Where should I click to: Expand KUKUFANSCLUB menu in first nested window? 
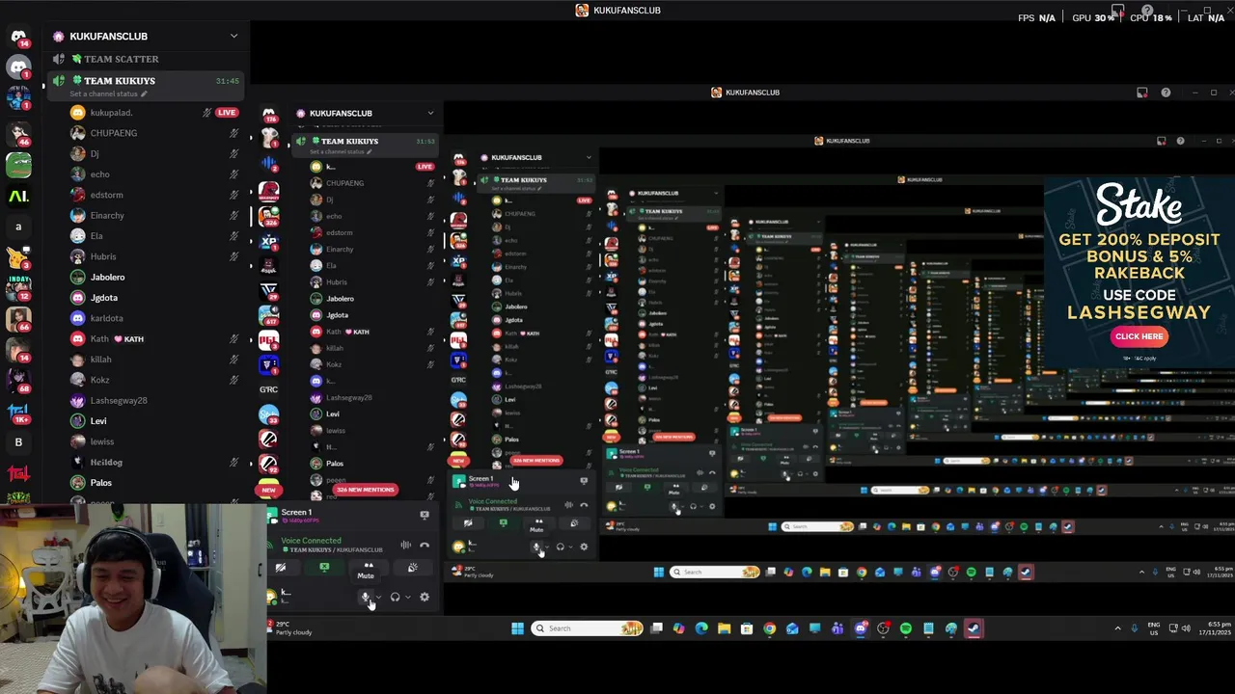click(x=430, y=113)
